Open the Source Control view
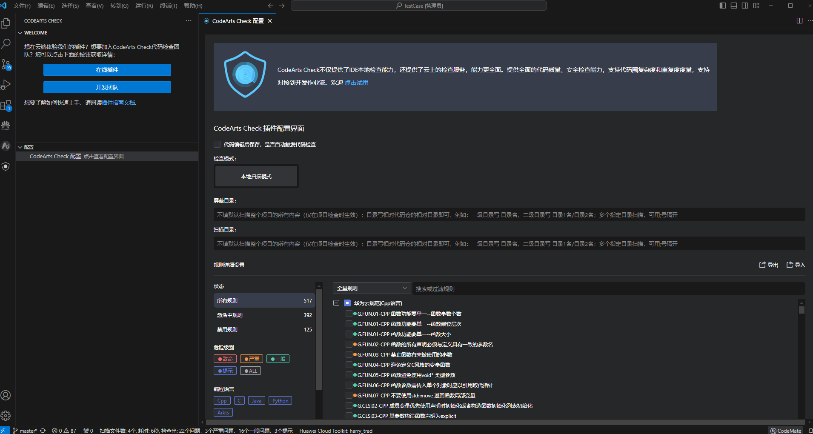813x434 pixels. point(6,65)
